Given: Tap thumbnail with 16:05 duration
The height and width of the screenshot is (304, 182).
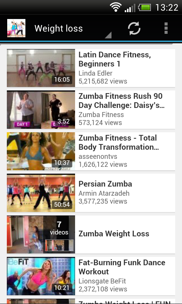Looking at the screenshot, I should (41, 68).
